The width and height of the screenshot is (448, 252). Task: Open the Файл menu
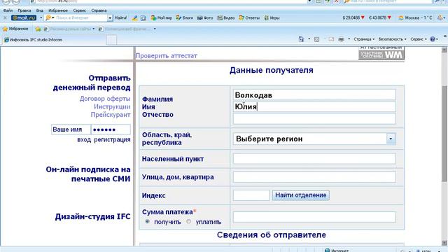(x=8, y=10)
